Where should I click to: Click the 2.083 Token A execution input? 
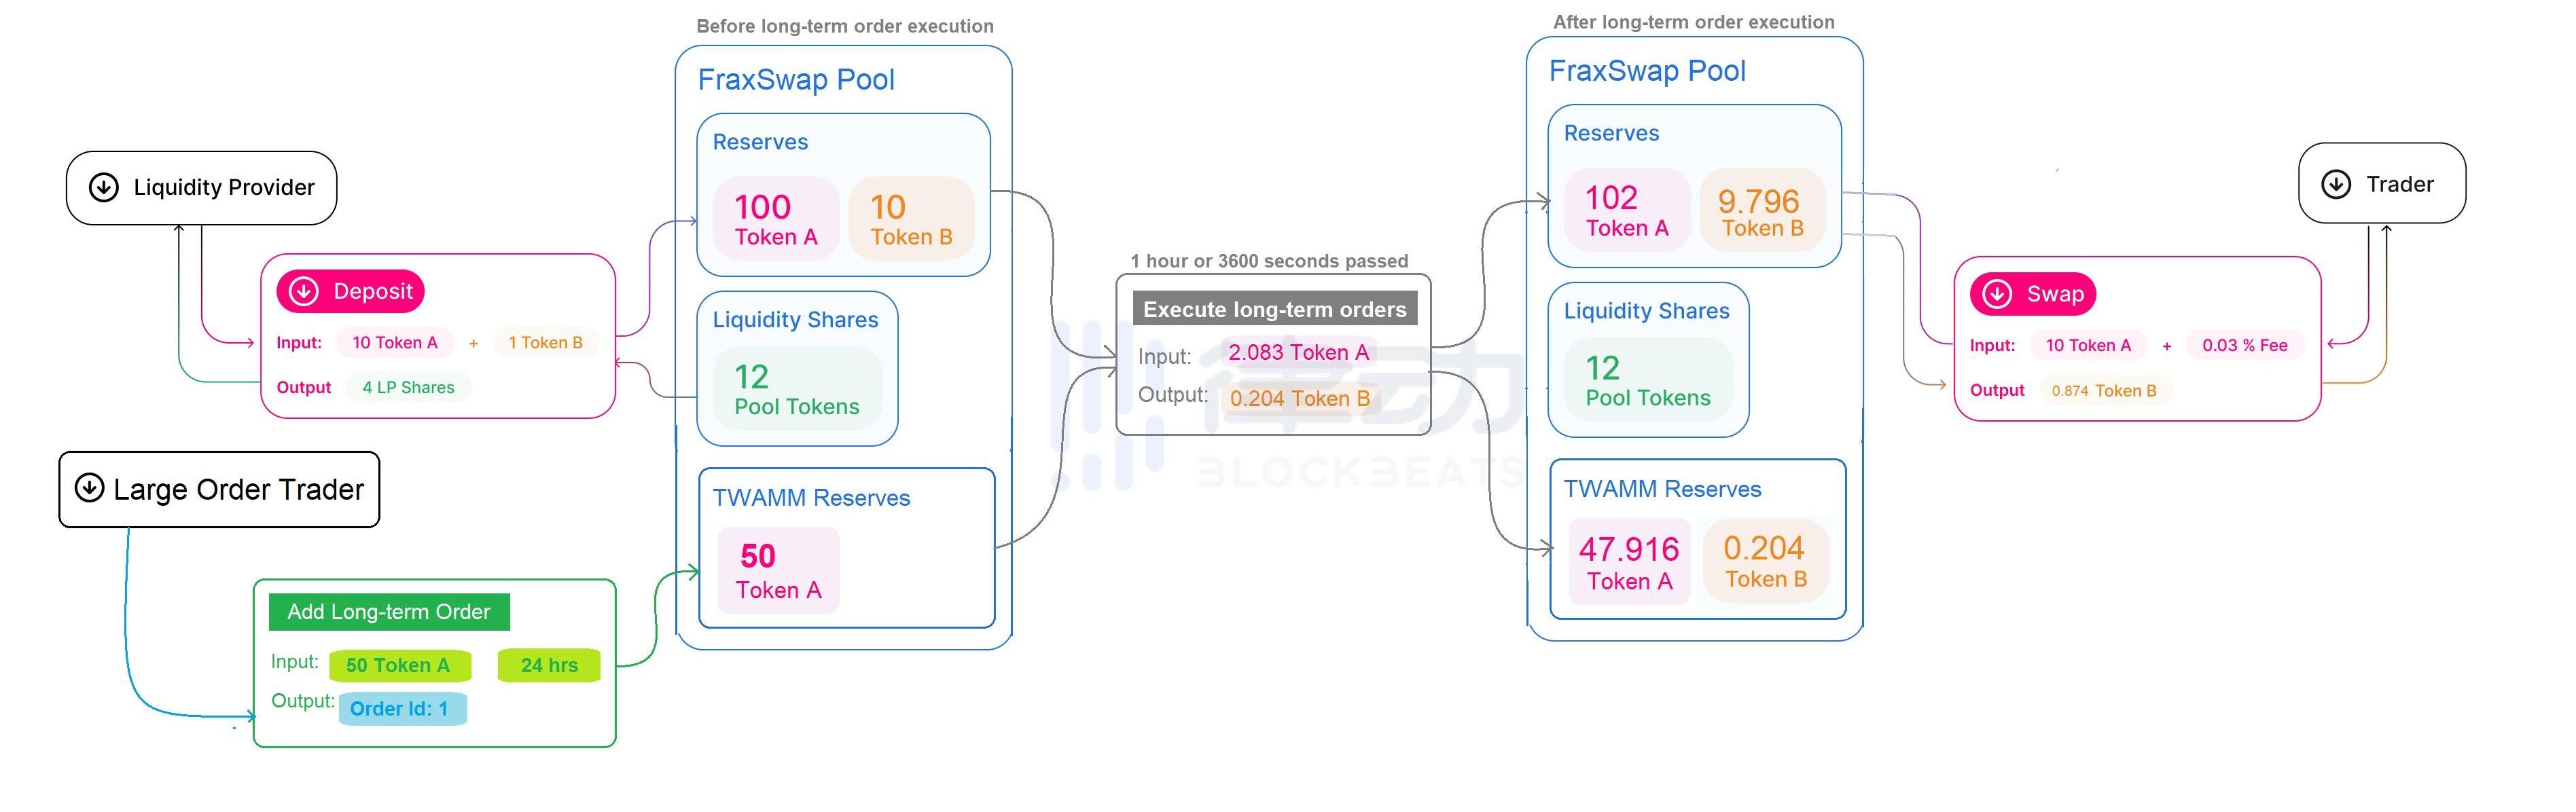tap(1298, 352)
